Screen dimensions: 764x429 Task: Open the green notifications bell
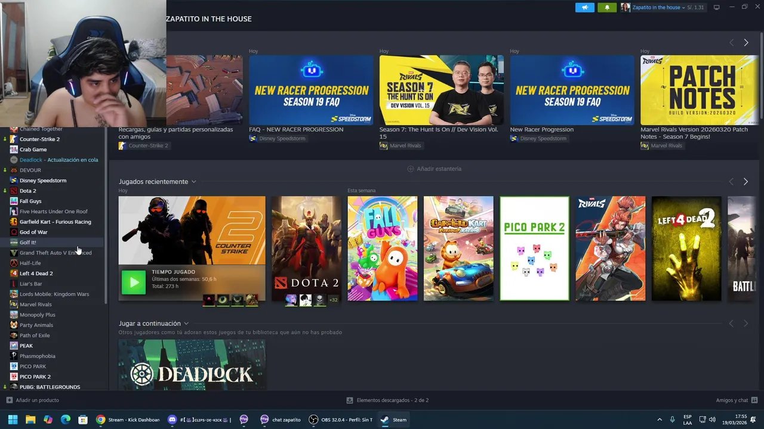[x=607, y=7]
